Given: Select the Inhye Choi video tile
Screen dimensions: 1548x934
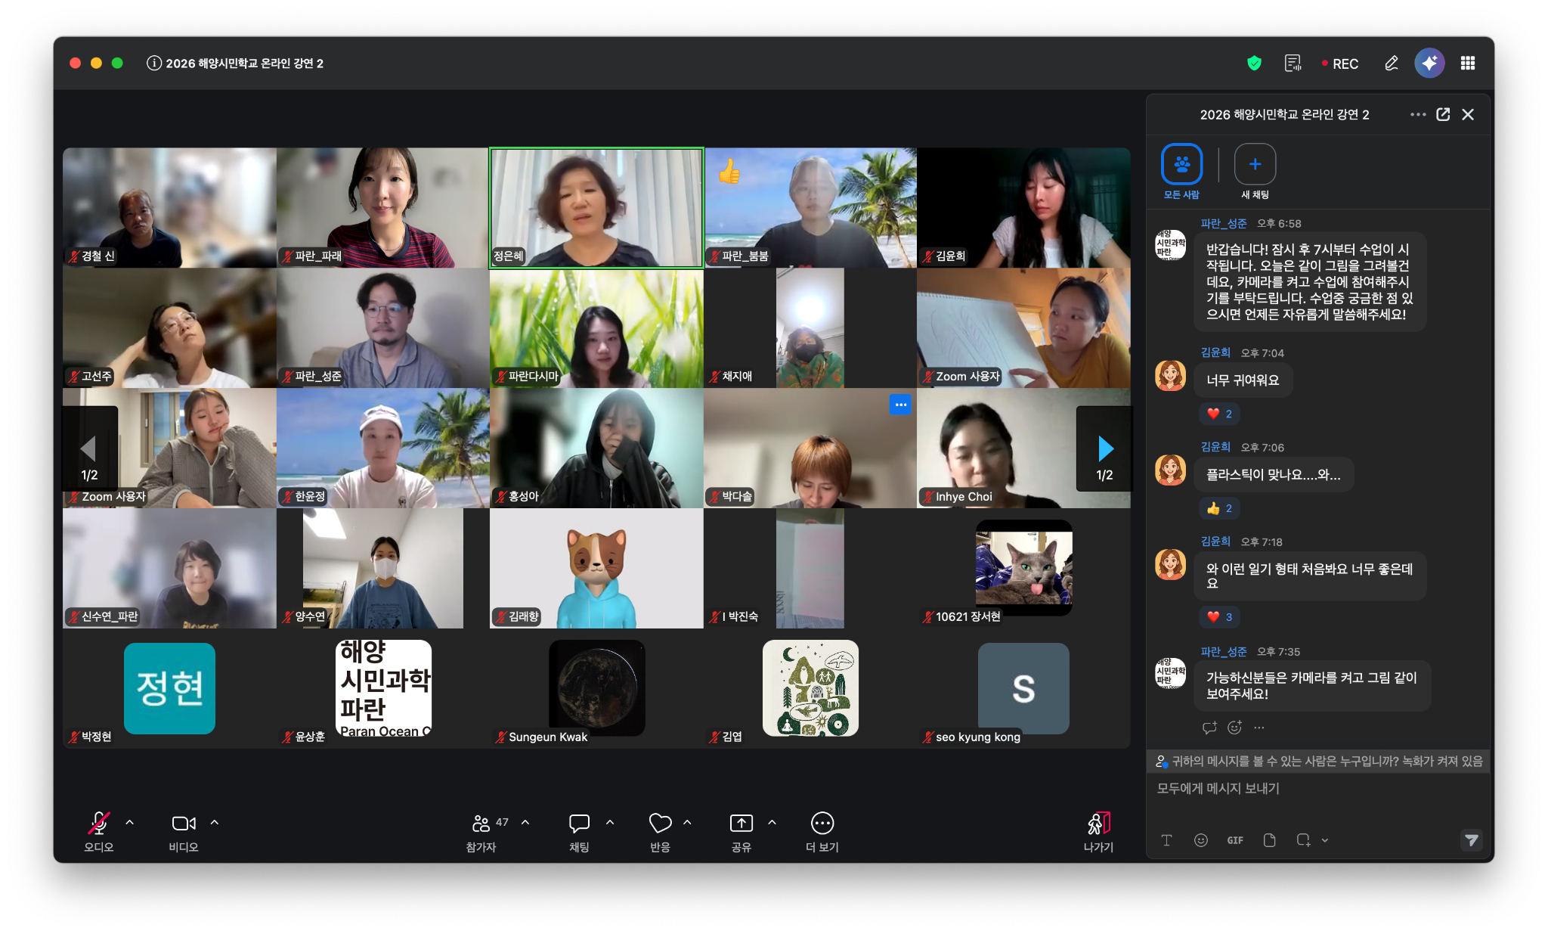Looking at the screenshot, I should click(1023, 448).
